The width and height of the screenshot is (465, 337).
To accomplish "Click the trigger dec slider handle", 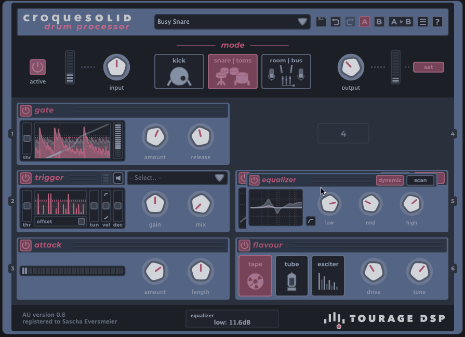I will point(118,206).
